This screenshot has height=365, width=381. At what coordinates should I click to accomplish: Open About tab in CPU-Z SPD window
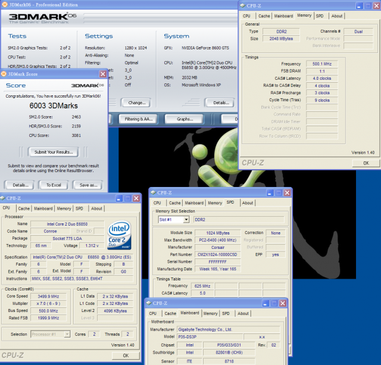(248, 203)
